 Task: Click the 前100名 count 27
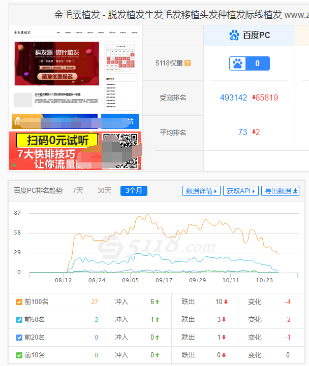tap(95, 302)
